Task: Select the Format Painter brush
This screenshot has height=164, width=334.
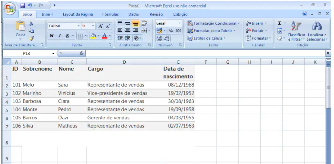Action: point(31,38)
